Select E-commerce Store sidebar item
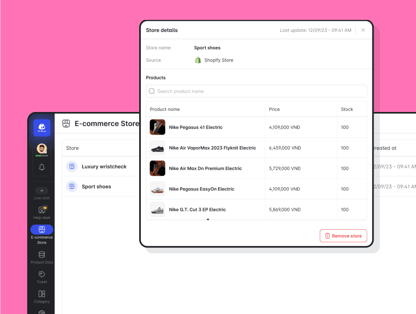This screenshot has width=416, height=314. coord(42,235)
